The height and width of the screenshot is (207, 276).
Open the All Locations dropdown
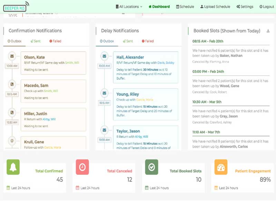pos(129,7)
